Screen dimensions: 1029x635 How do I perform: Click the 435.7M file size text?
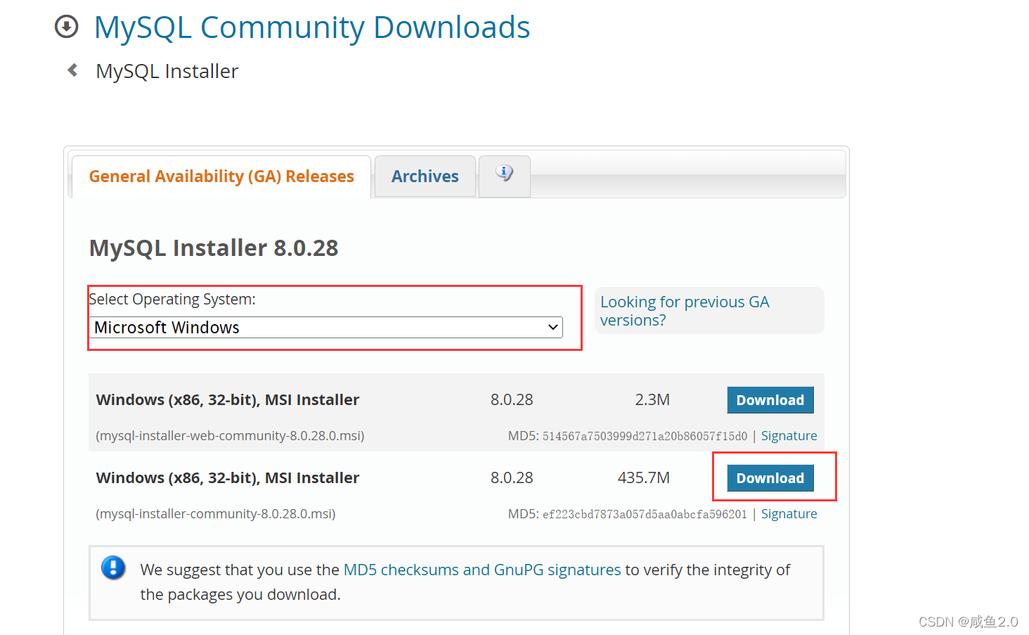(644, 478)
